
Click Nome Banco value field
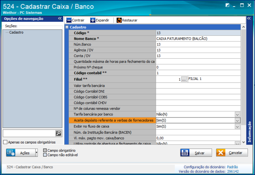tap(198, 39)
